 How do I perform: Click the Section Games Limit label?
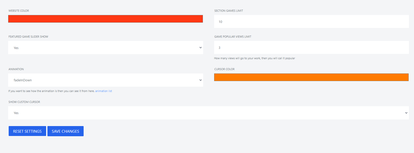click(x=229, y=11)
